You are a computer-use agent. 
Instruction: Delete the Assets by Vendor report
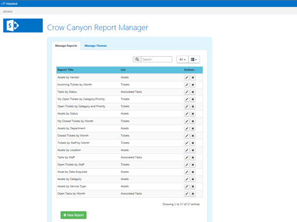coord(193,77)
